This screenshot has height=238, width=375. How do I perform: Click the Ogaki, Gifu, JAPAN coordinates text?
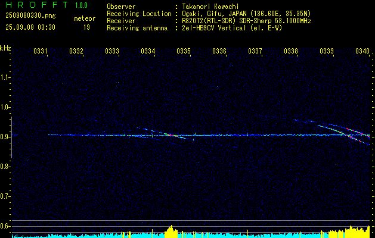245,14
